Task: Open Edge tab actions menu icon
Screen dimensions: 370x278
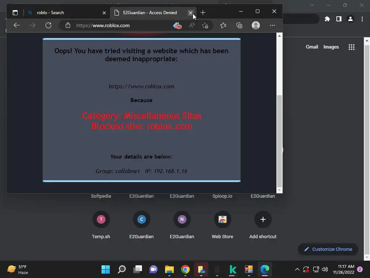Action: click(x=15, y=13)
